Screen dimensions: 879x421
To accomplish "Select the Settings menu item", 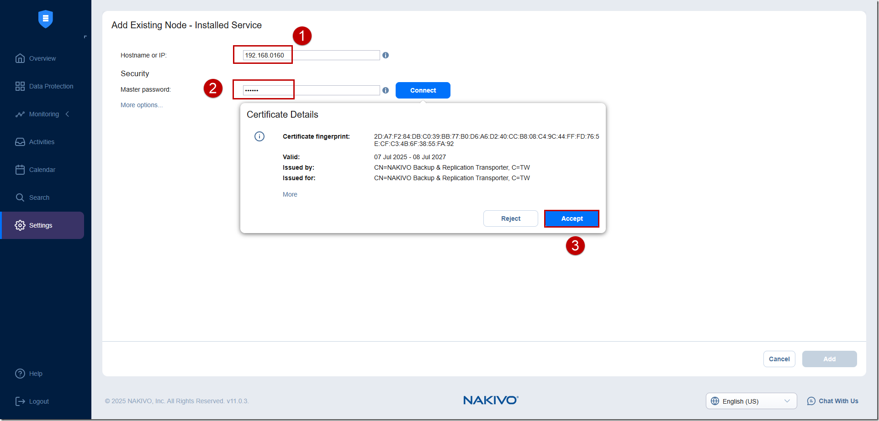I will [42, 225].
